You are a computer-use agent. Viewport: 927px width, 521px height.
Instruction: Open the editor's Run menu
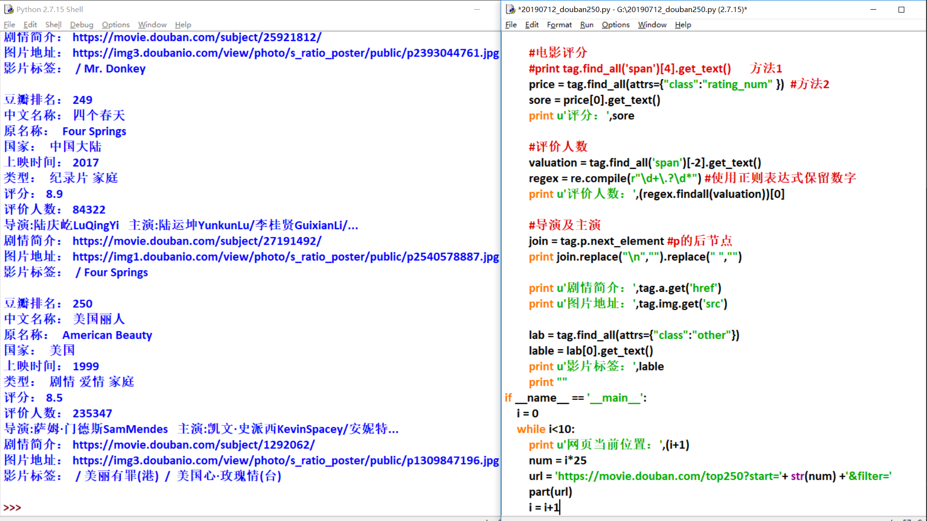587,25
